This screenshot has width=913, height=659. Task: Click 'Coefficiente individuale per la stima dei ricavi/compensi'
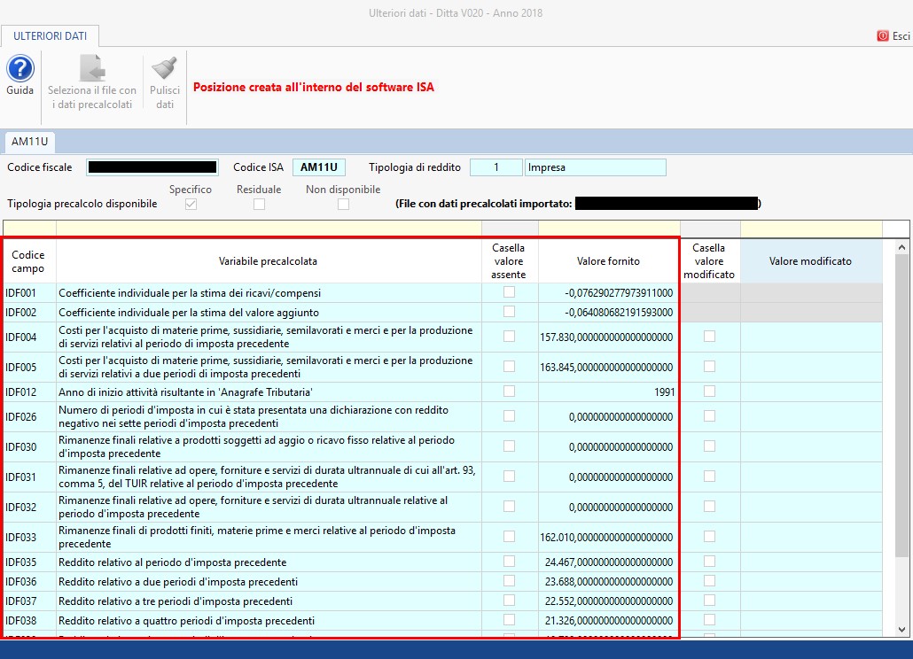[x=190, y=293]
